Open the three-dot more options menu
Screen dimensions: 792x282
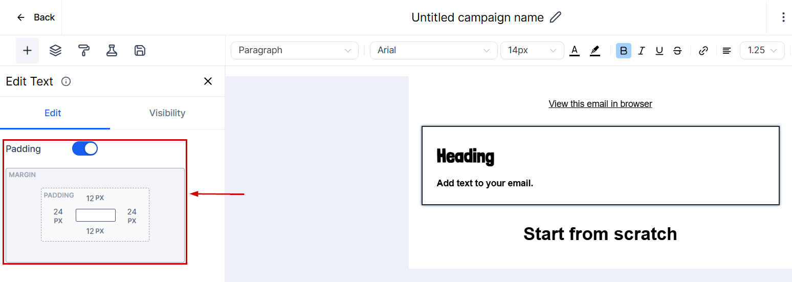coord(783,17)
